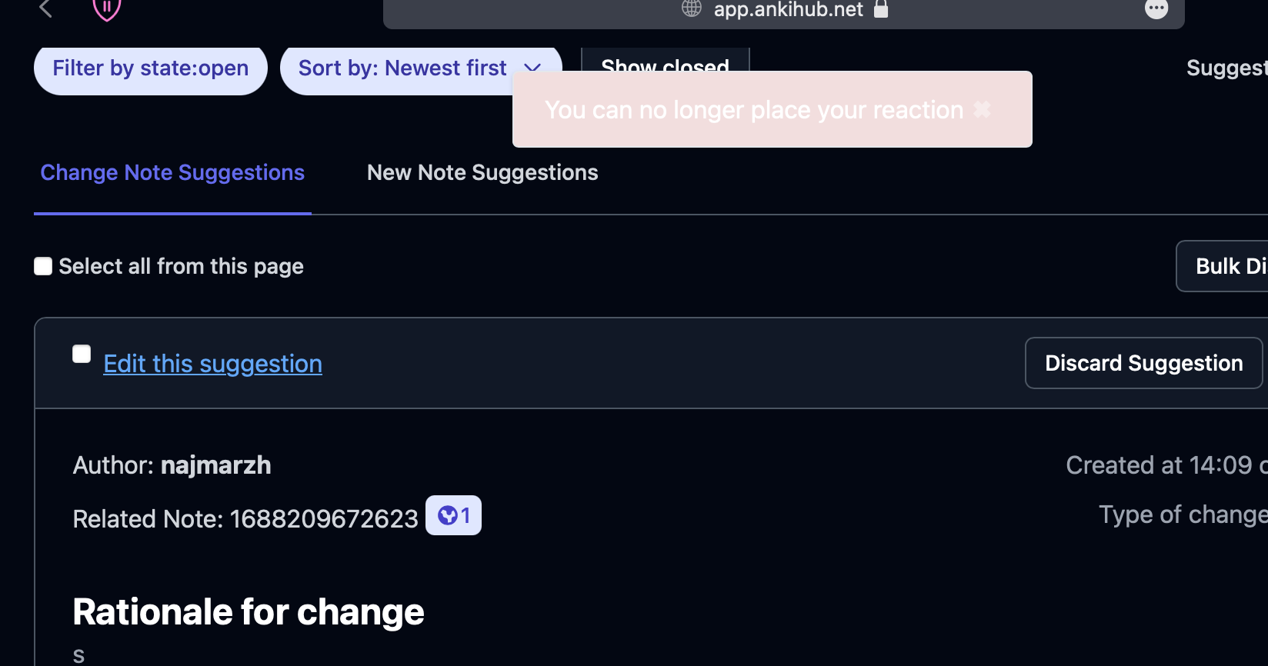Check Select all from this page
The width and height of the screenshot is (1268, 666).
[43, 266]
